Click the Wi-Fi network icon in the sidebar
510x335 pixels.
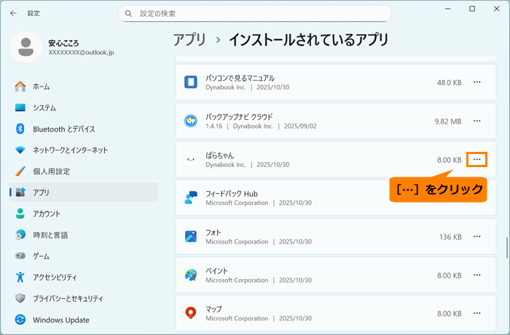click(20, 150)
